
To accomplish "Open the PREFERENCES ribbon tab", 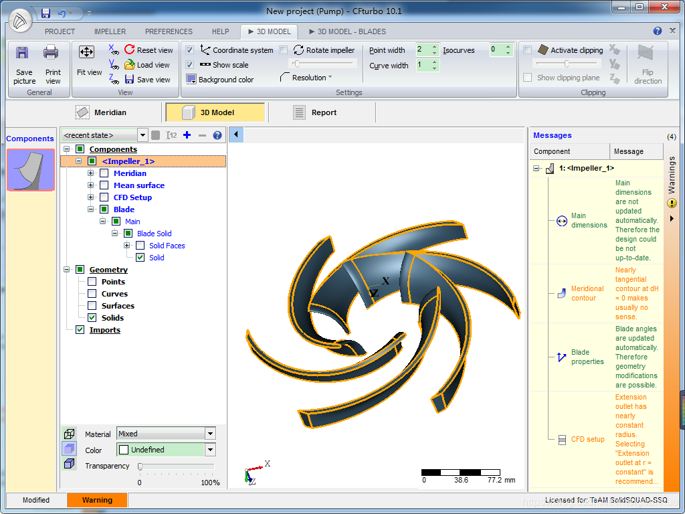I will click(169, 31).
